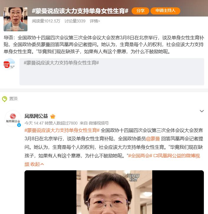Viewport: 208px width, 214px height.
Task: Open the 凤凰网公益 account name link
Action: 36,116
